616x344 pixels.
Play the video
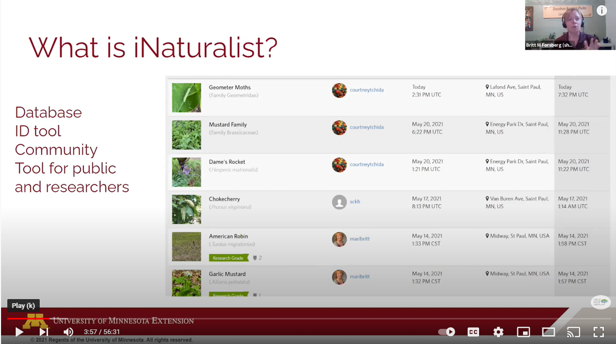(x=19, y=332)
